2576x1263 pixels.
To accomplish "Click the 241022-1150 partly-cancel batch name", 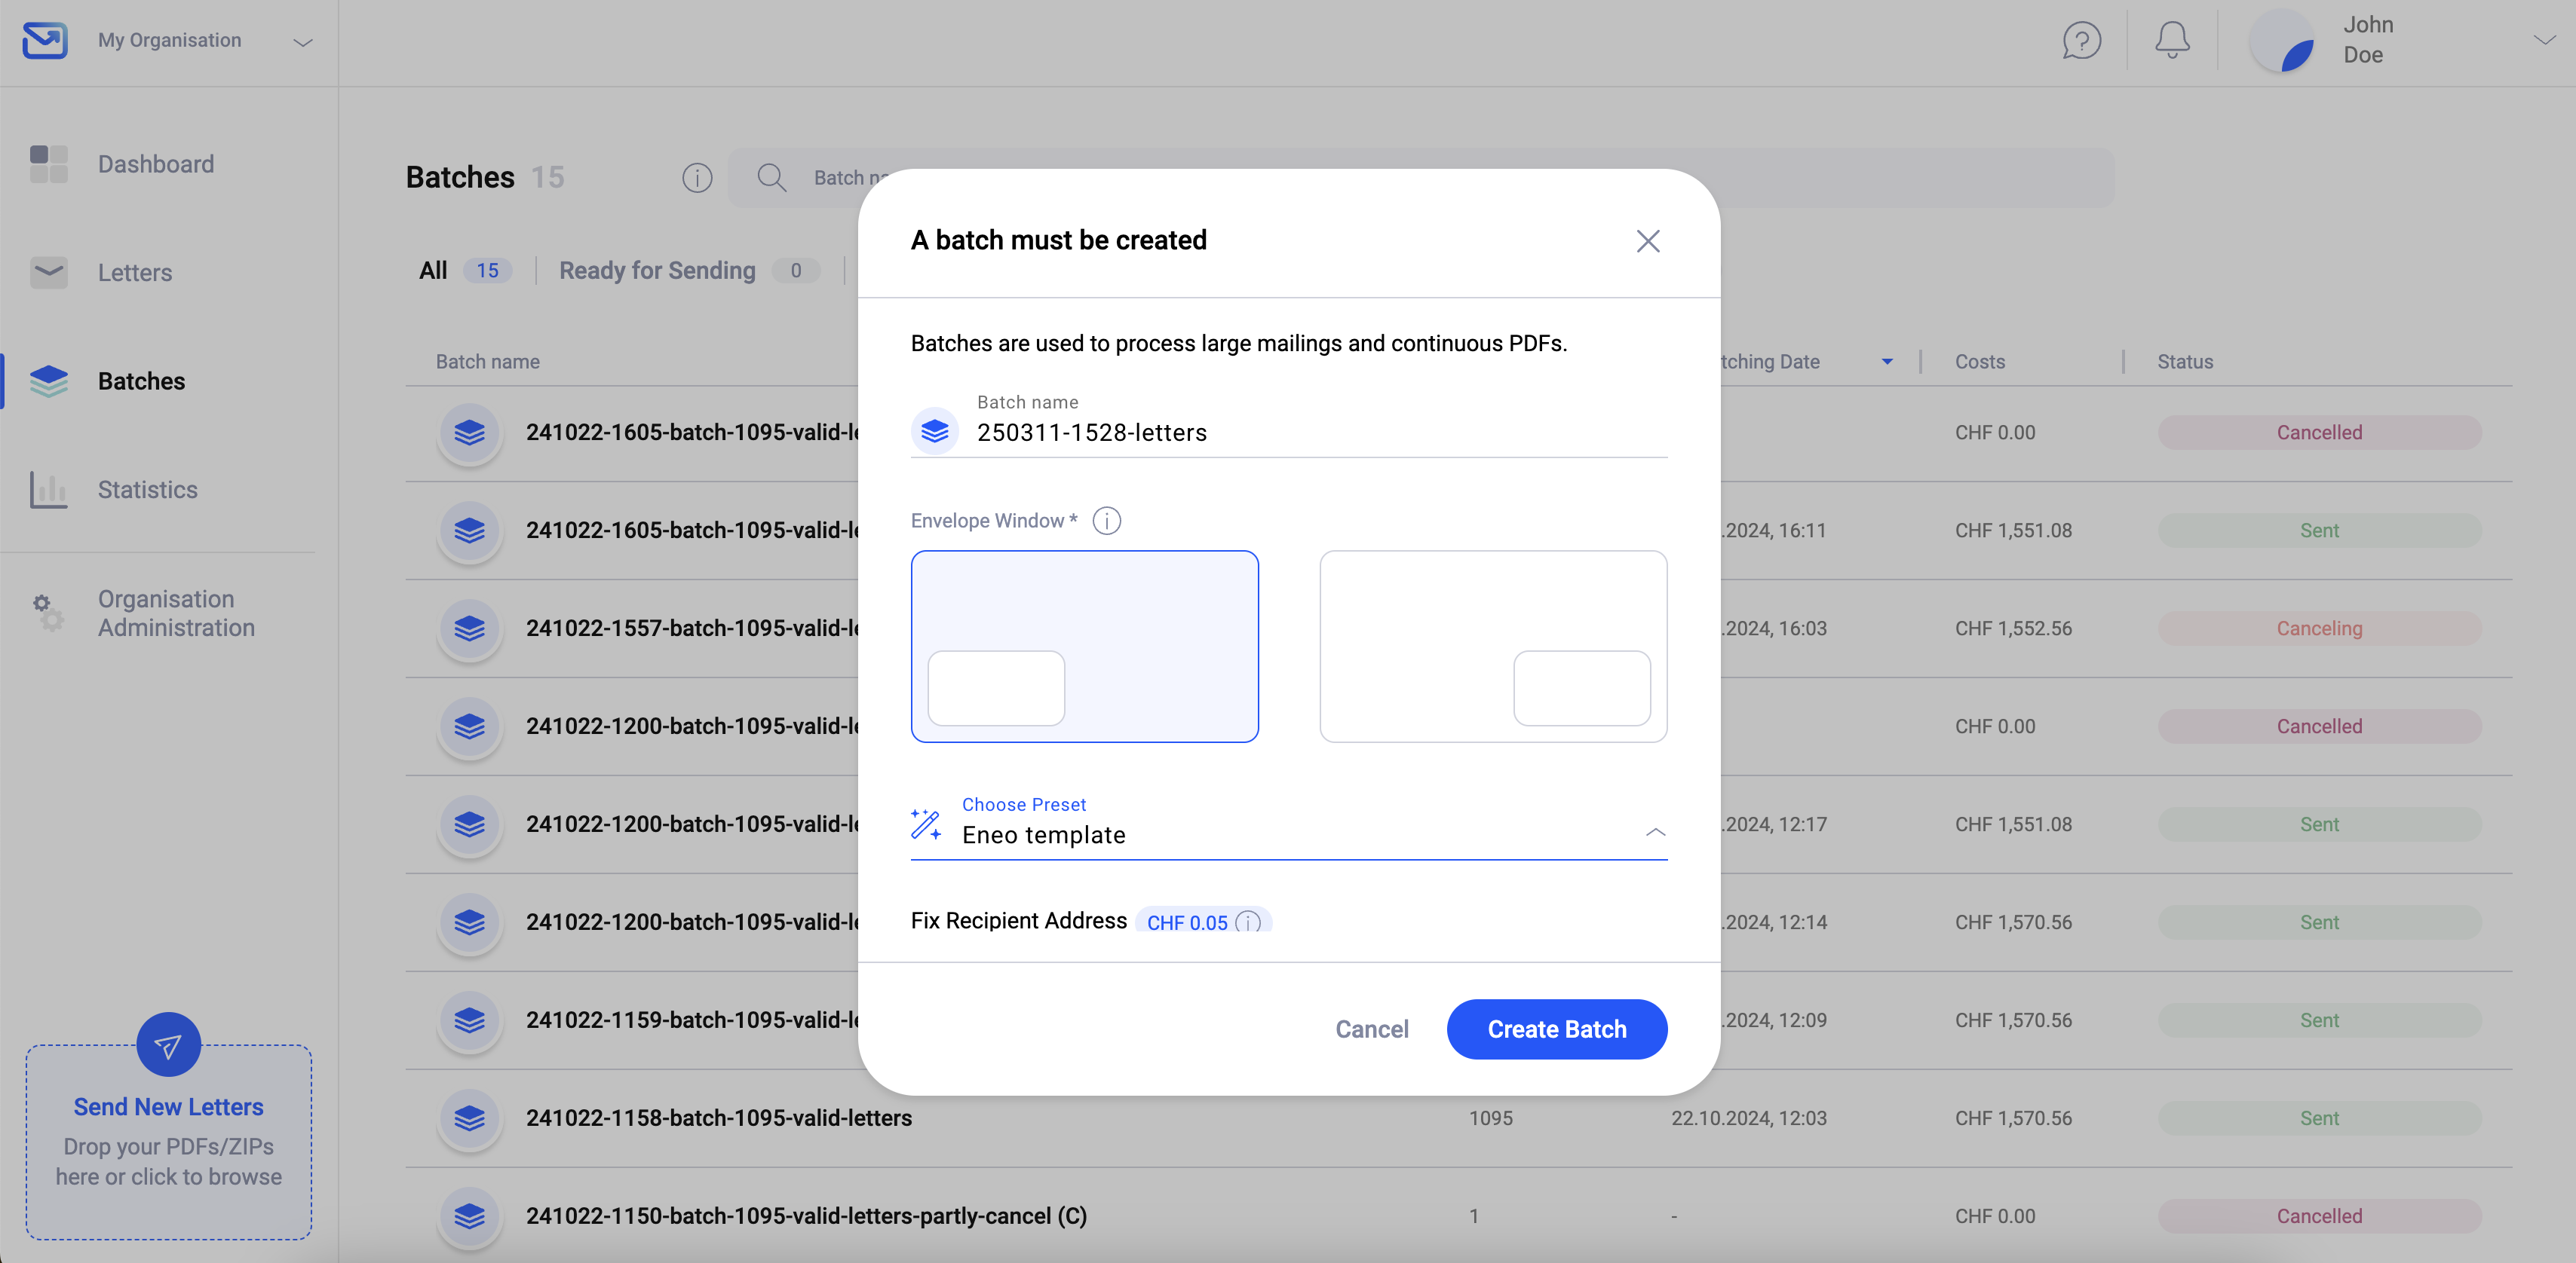I will 806,1216.
